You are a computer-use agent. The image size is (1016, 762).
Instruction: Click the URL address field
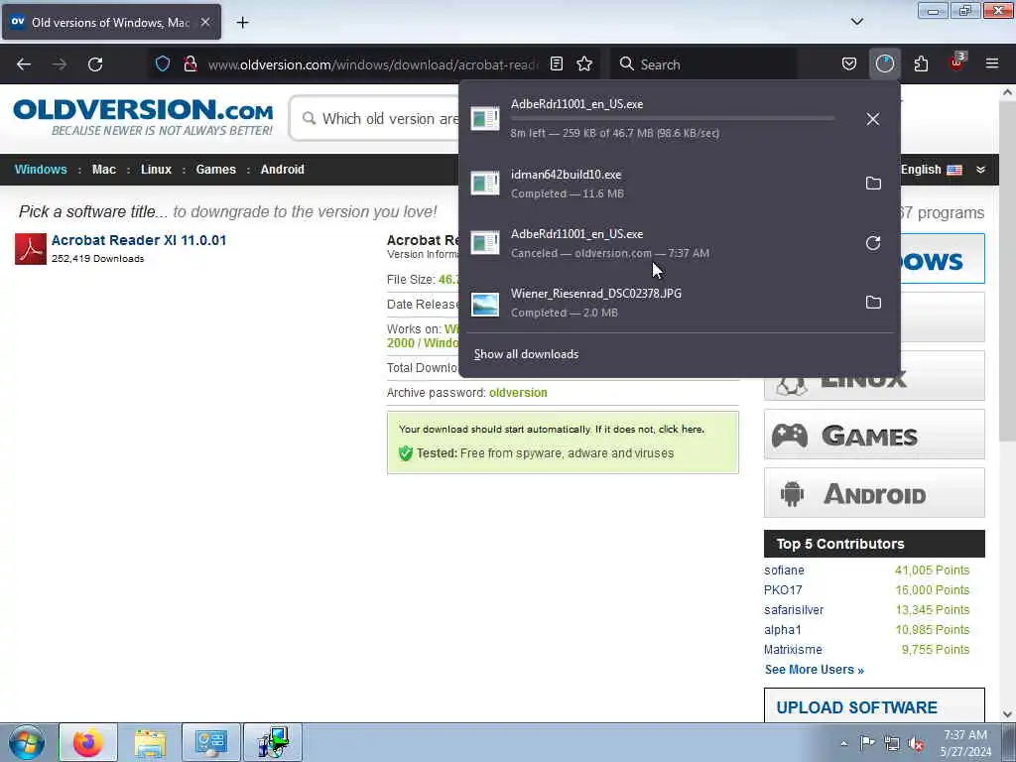coord(373,64)
